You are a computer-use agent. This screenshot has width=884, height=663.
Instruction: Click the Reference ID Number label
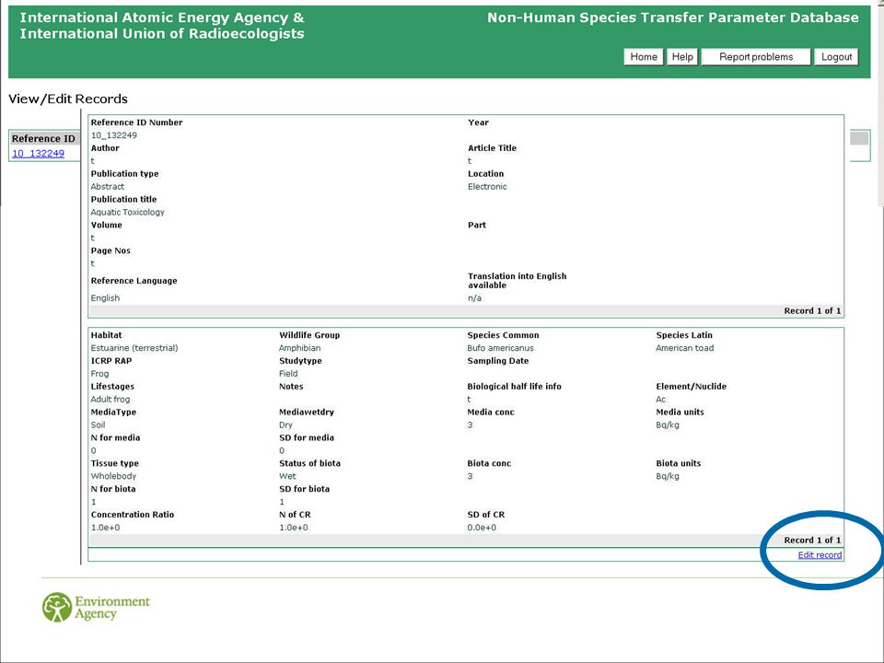click(137, 122)
